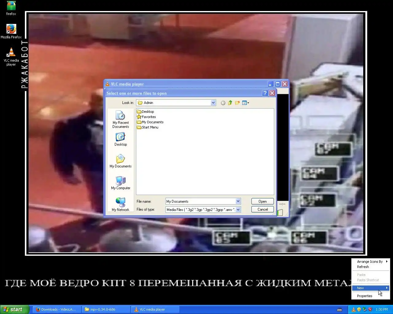Minimize the VLC media player window
393x314 pixels.
point(270,84)
